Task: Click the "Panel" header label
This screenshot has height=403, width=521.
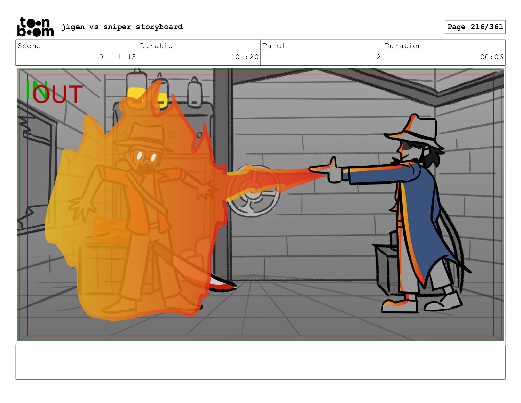Action: (x=274, y=46)
